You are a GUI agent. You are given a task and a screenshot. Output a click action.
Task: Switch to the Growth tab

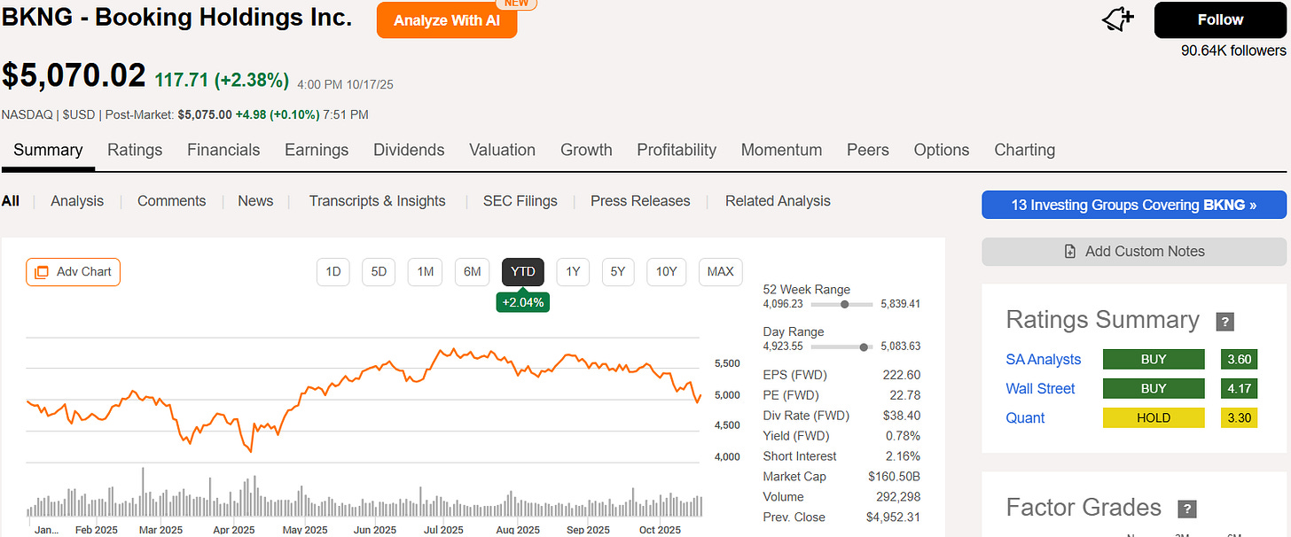click(x=586, y=150)
